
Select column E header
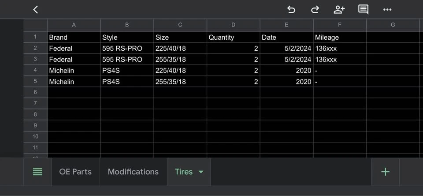click(286, 25)
